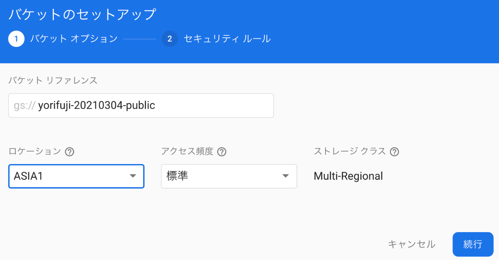Click the ロケーション label text

[35, 152]
